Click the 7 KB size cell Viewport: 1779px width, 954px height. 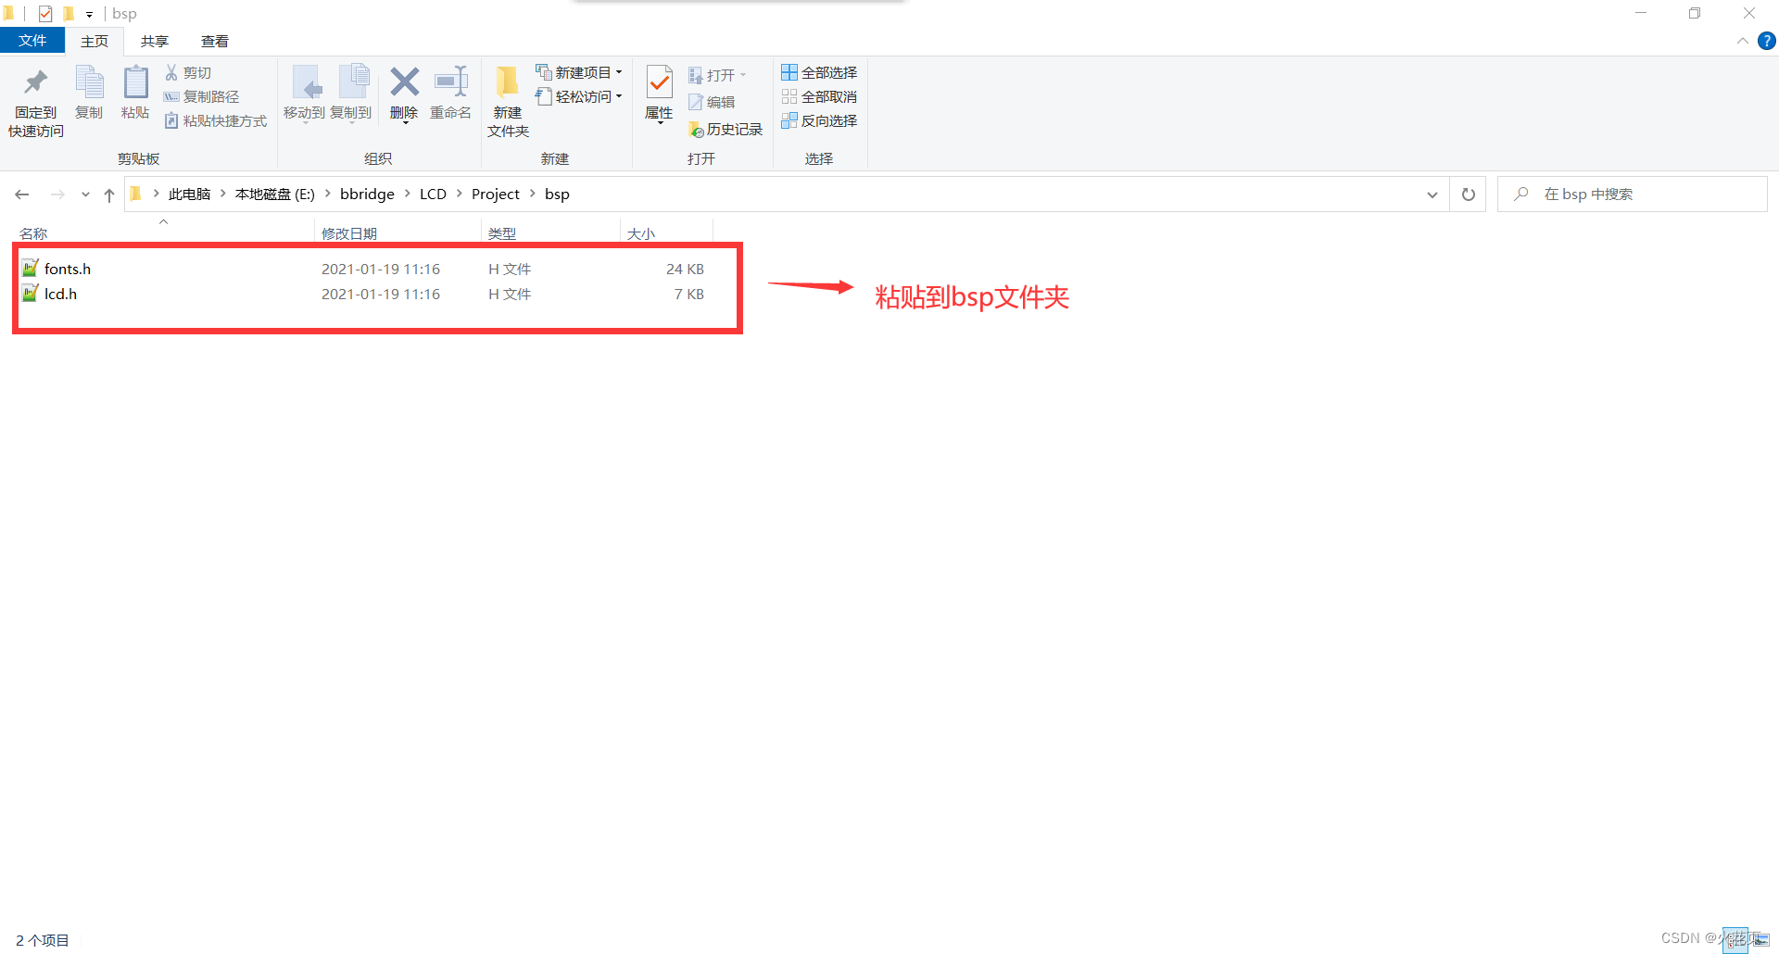point(688,294)
